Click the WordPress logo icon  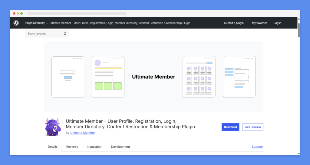tap(16, 23)
